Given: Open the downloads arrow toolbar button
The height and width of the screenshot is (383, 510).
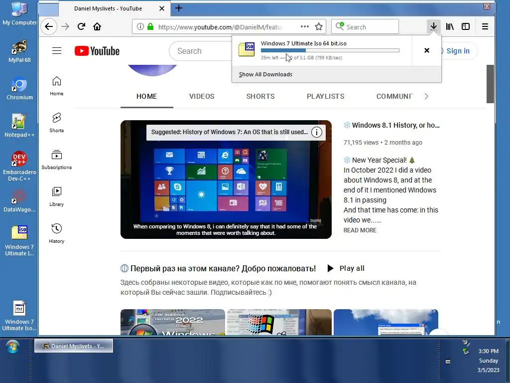Looking at the screenshot, I should (x=434, y=27).
